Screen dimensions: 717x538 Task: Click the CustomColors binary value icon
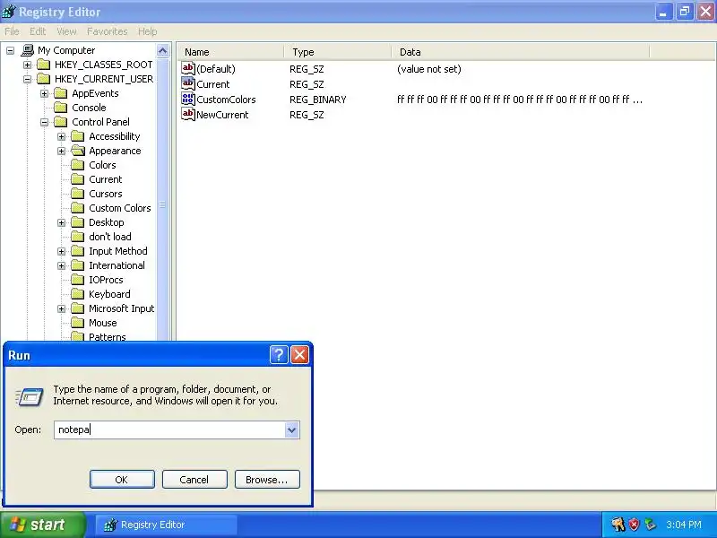[x=188, y=99]
